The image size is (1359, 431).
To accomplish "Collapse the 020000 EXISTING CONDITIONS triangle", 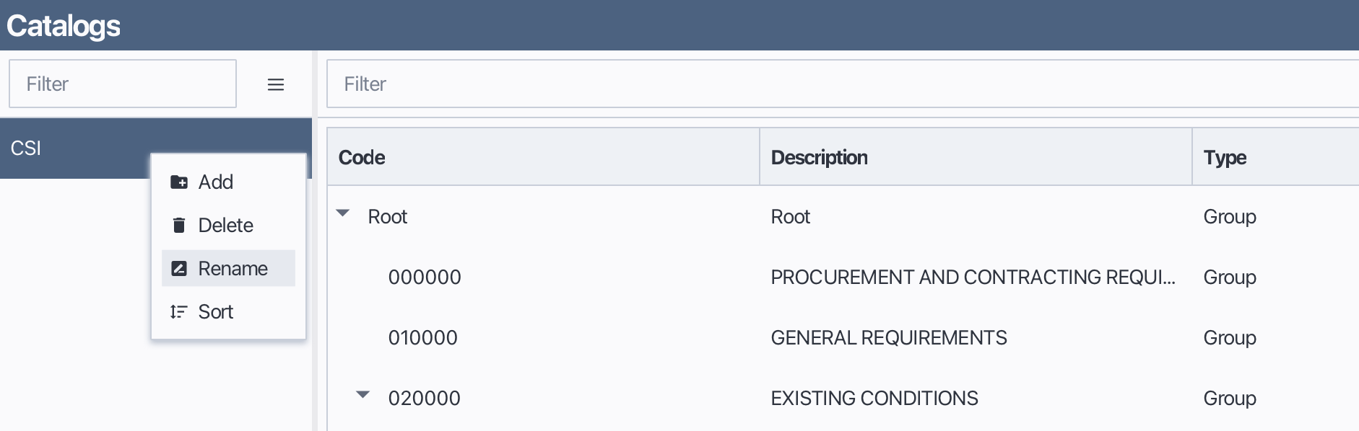I will [363, 394].
